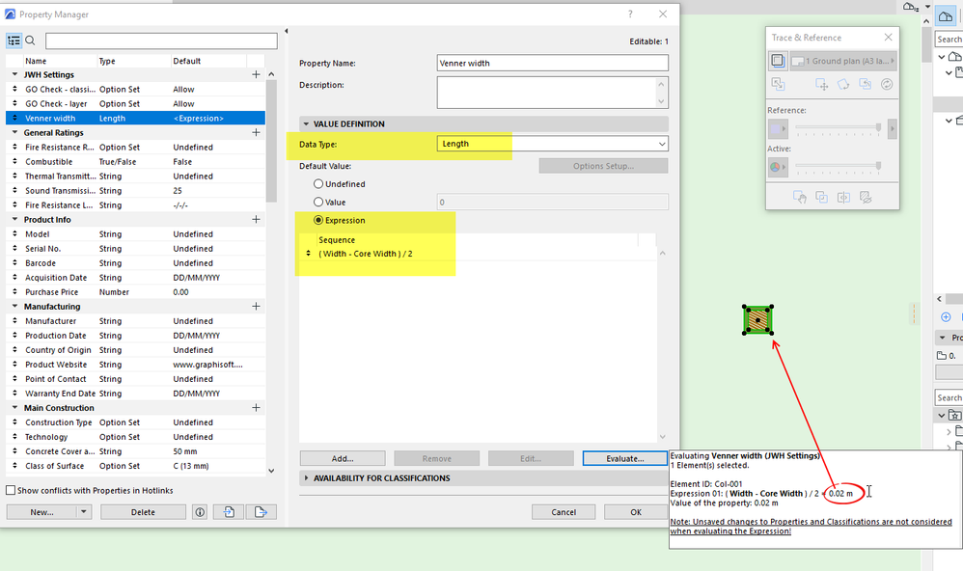The width and height of the screenshot is (963, 571).
Task: Select the Concrete Cover property row
Action: pos(136,451)
